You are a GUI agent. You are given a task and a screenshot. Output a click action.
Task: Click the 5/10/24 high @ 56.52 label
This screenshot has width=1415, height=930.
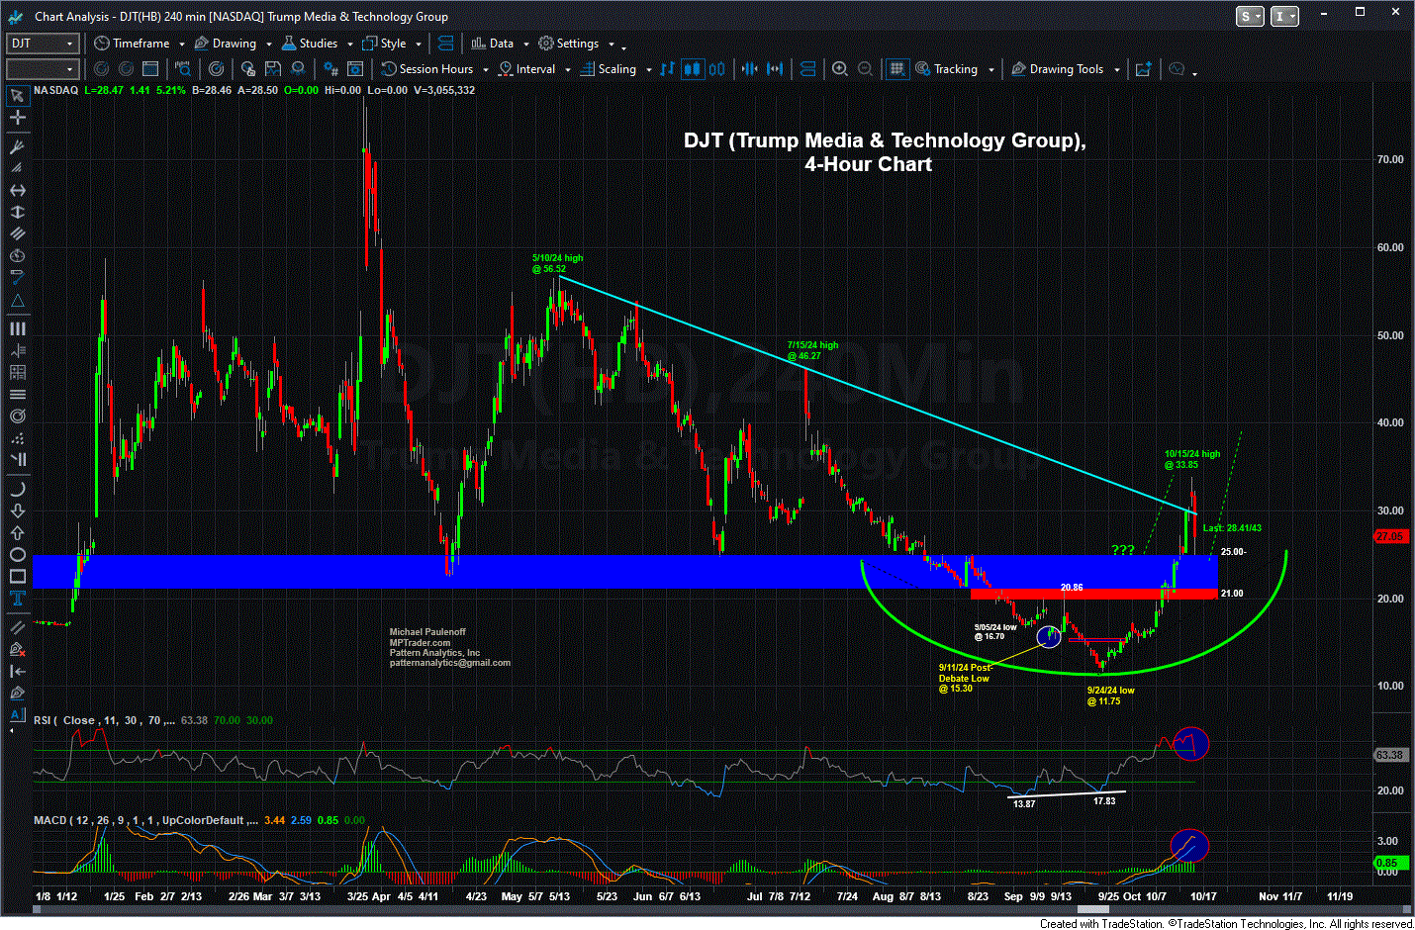click(557, 263)
